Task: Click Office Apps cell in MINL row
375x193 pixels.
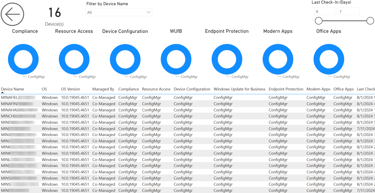Action: pos(343,160)
